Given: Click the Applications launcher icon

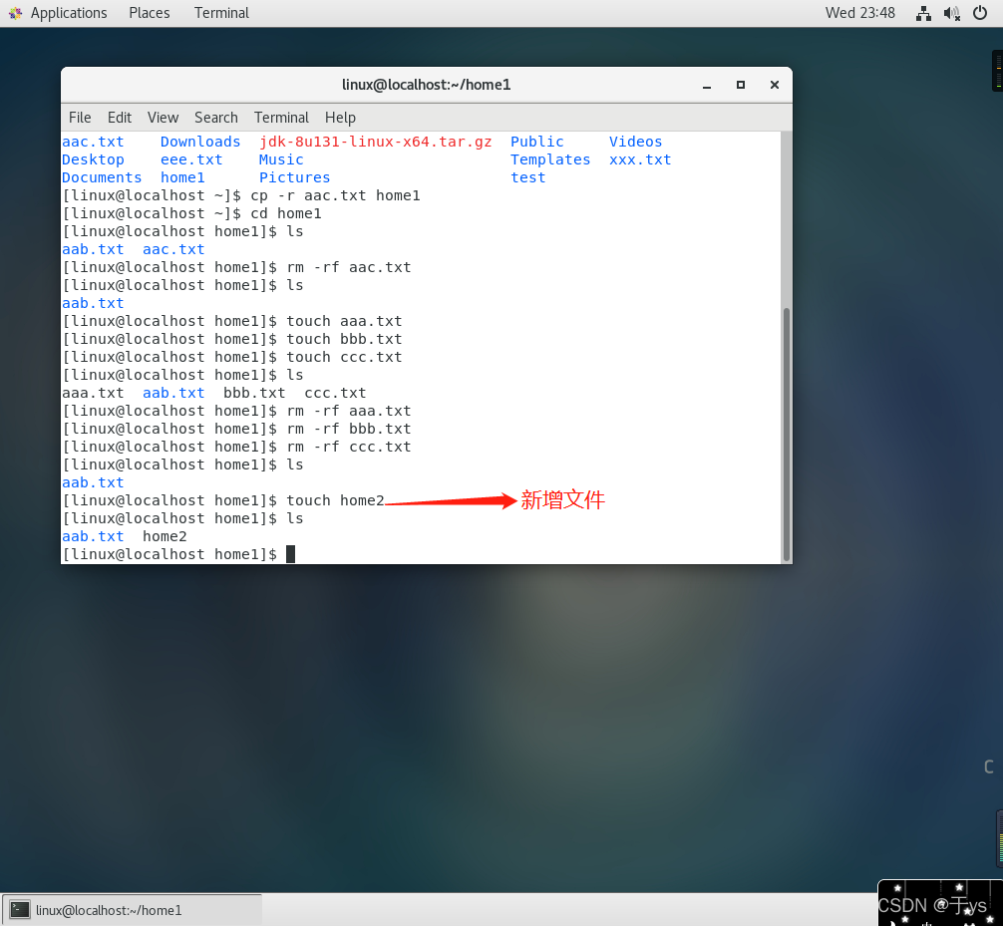Looking at the screenshot, I should [x=15, y=13].
